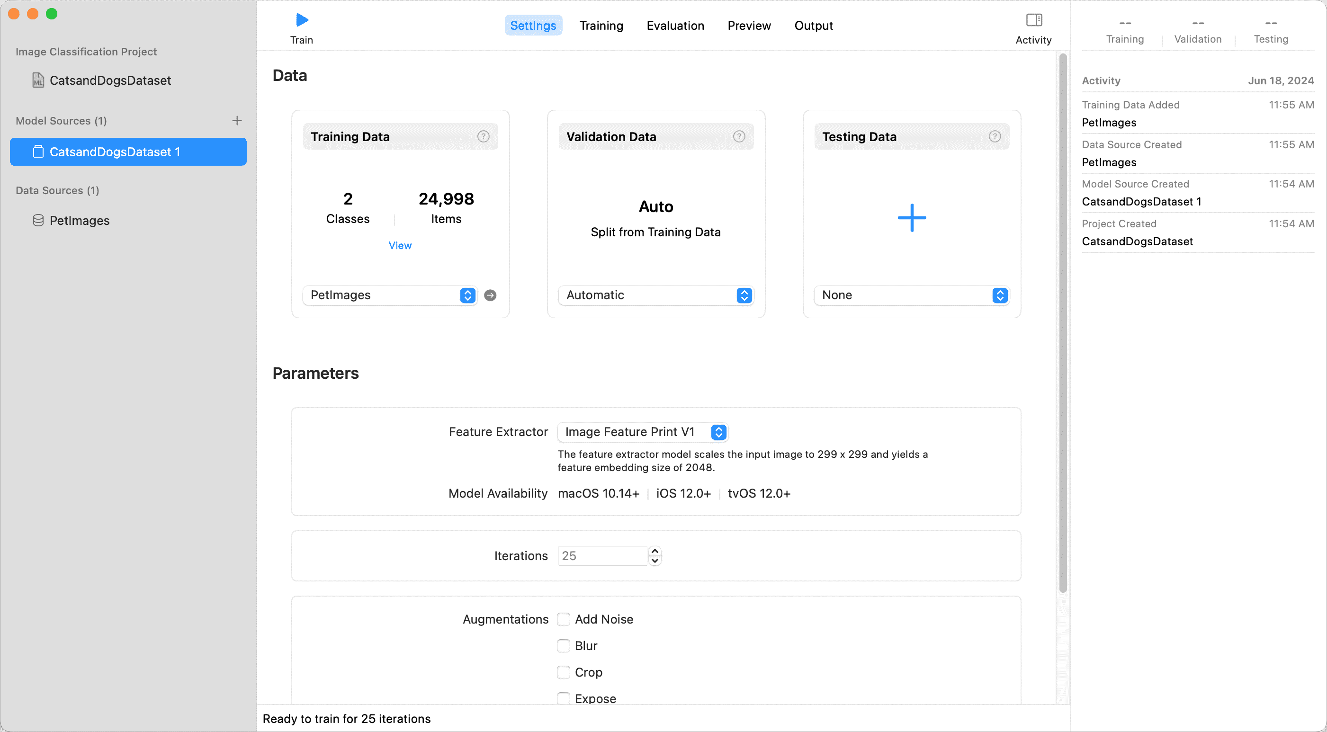Add a model source with plus icon
This screenshot has width=1327, height=732.
[x=237, y=121]
